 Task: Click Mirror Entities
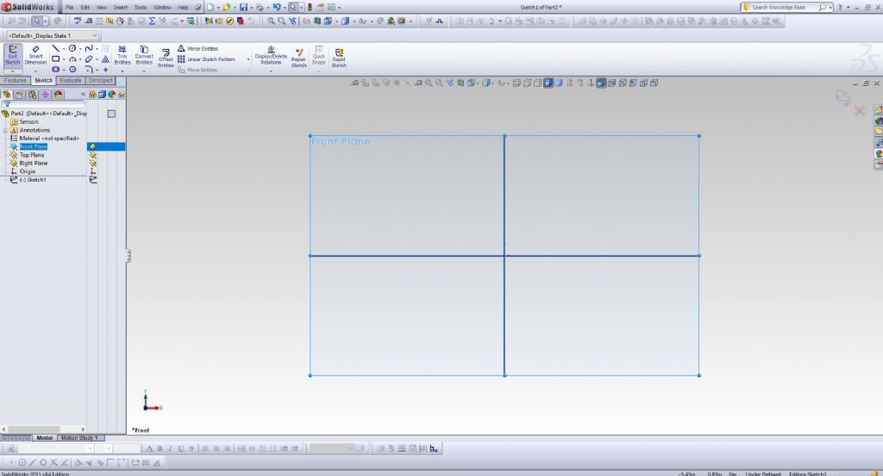coord(197,49)
